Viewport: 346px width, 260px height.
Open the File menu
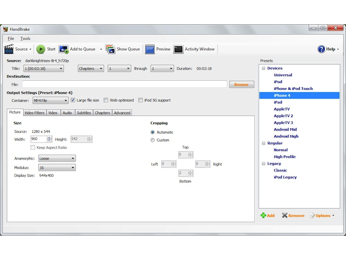click(11, 39)
